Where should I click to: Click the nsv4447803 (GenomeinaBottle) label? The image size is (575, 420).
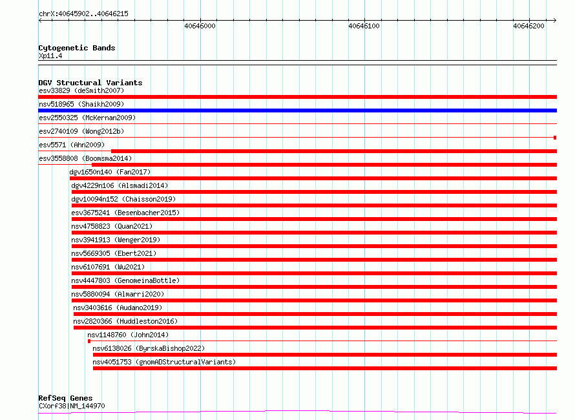click(x=125, y=280)
